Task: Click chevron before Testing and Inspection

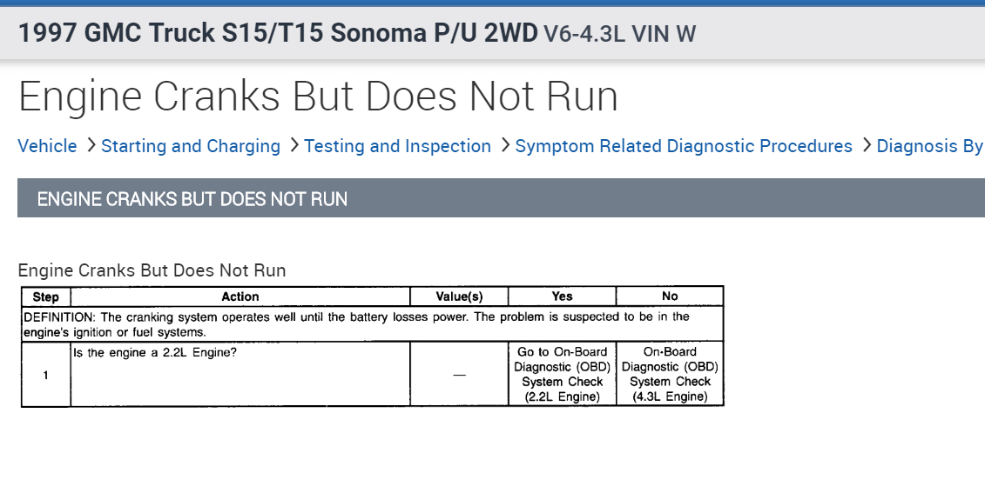Action: (x=293, y=146)
